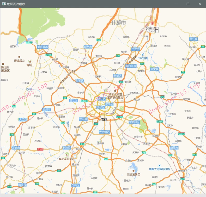Click the 天府新区 district label
Image resolution: width=206 pixels, height=197 pixels.
[x=104, y=132]
